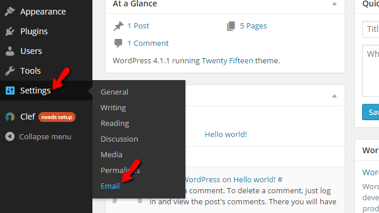
Task: Collapse the At a Glance panel
Action: (334, 3)
